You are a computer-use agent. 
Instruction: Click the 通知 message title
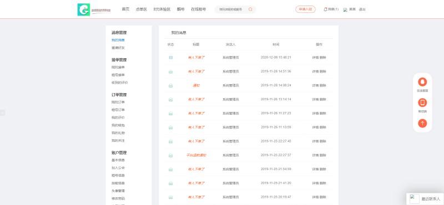[196, 85]
